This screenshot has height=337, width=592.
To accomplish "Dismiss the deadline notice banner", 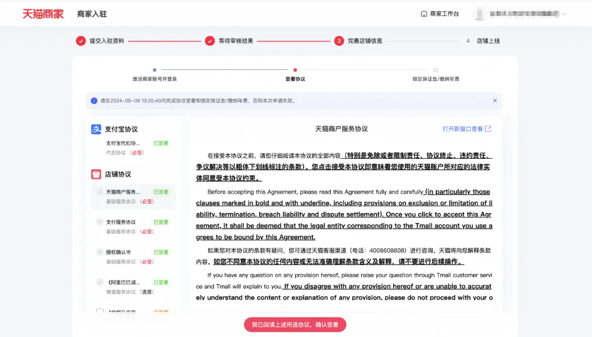I will pos(495,101).
